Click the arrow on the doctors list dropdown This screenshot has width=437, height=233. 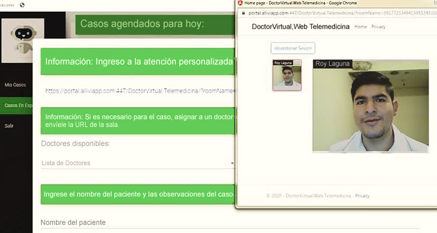click(x=232, y=164)
